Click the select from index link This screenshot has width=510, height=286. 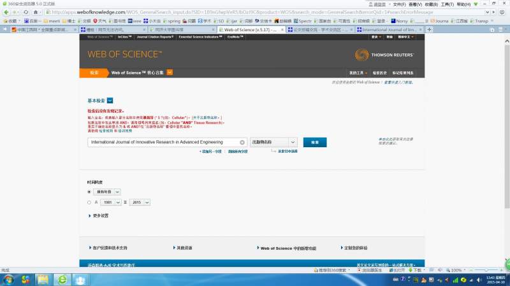coord(288,151)
